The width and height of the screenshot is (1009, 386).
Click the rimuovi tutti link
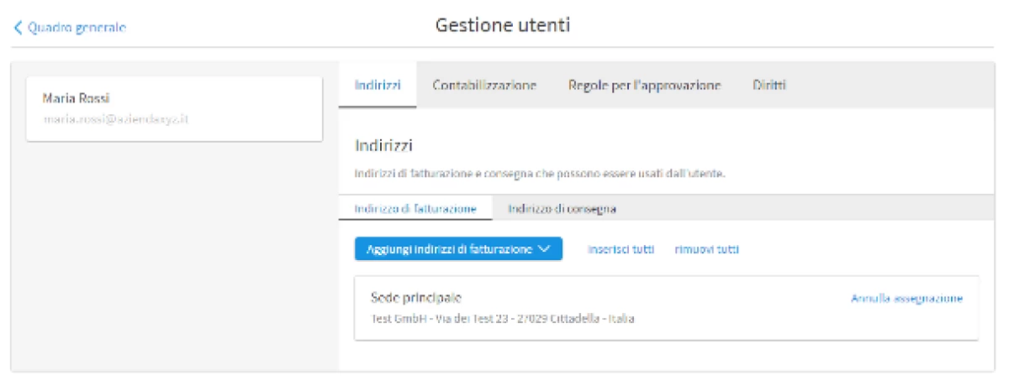tap(706, 249)
